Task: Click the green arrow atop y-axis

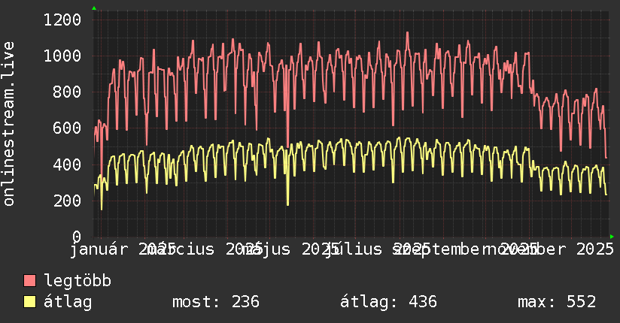Action: (94, 8)
